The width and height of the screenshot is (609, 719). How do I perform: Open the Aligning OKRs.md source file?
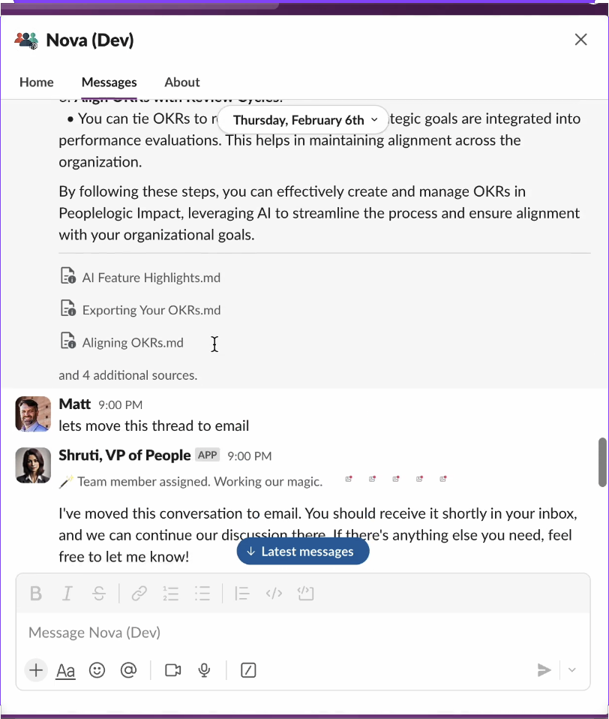(x=132, y=343)
